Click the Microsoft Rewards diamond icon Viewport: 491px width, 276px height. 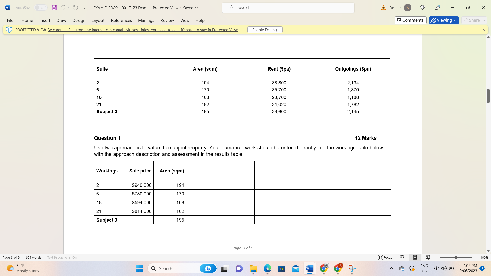pos(423,8)
